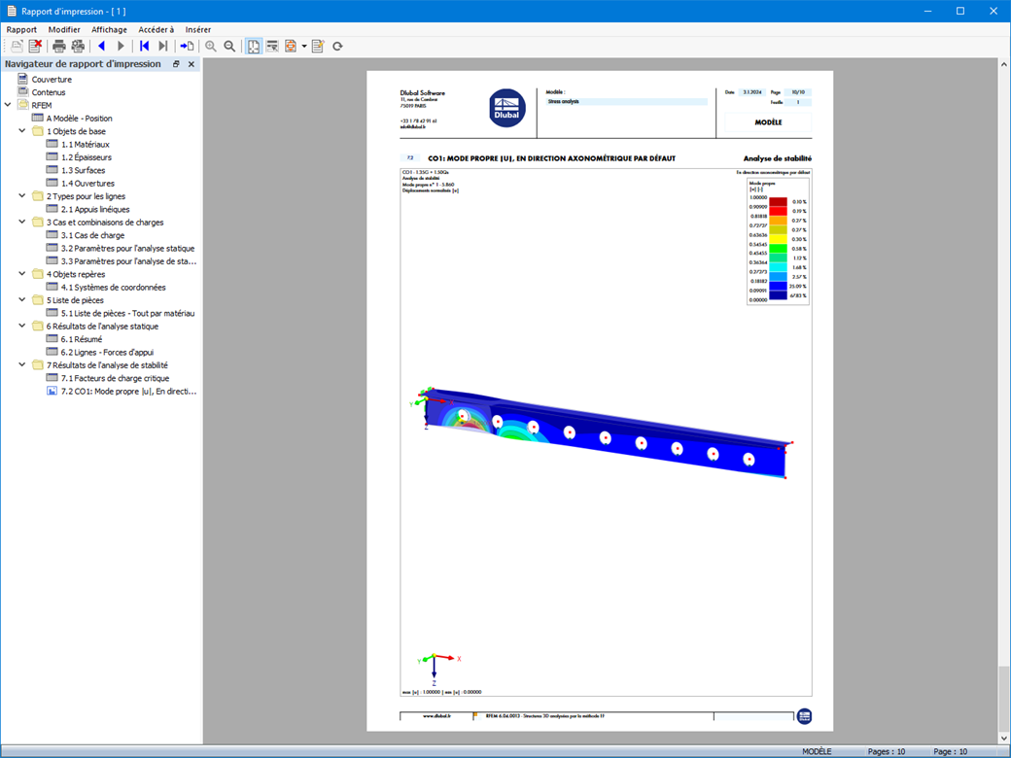This screenshot has width=1011, height=758.
Task: Select 3.1 Cas de charge item
Action: (x=93, y=235)
